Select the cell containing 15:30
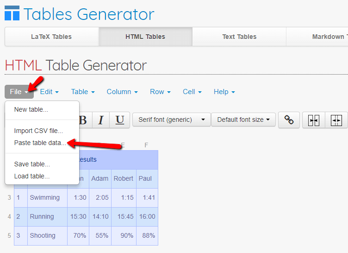Viewport: 348px width, 253px height. click(x=78, y=216)
